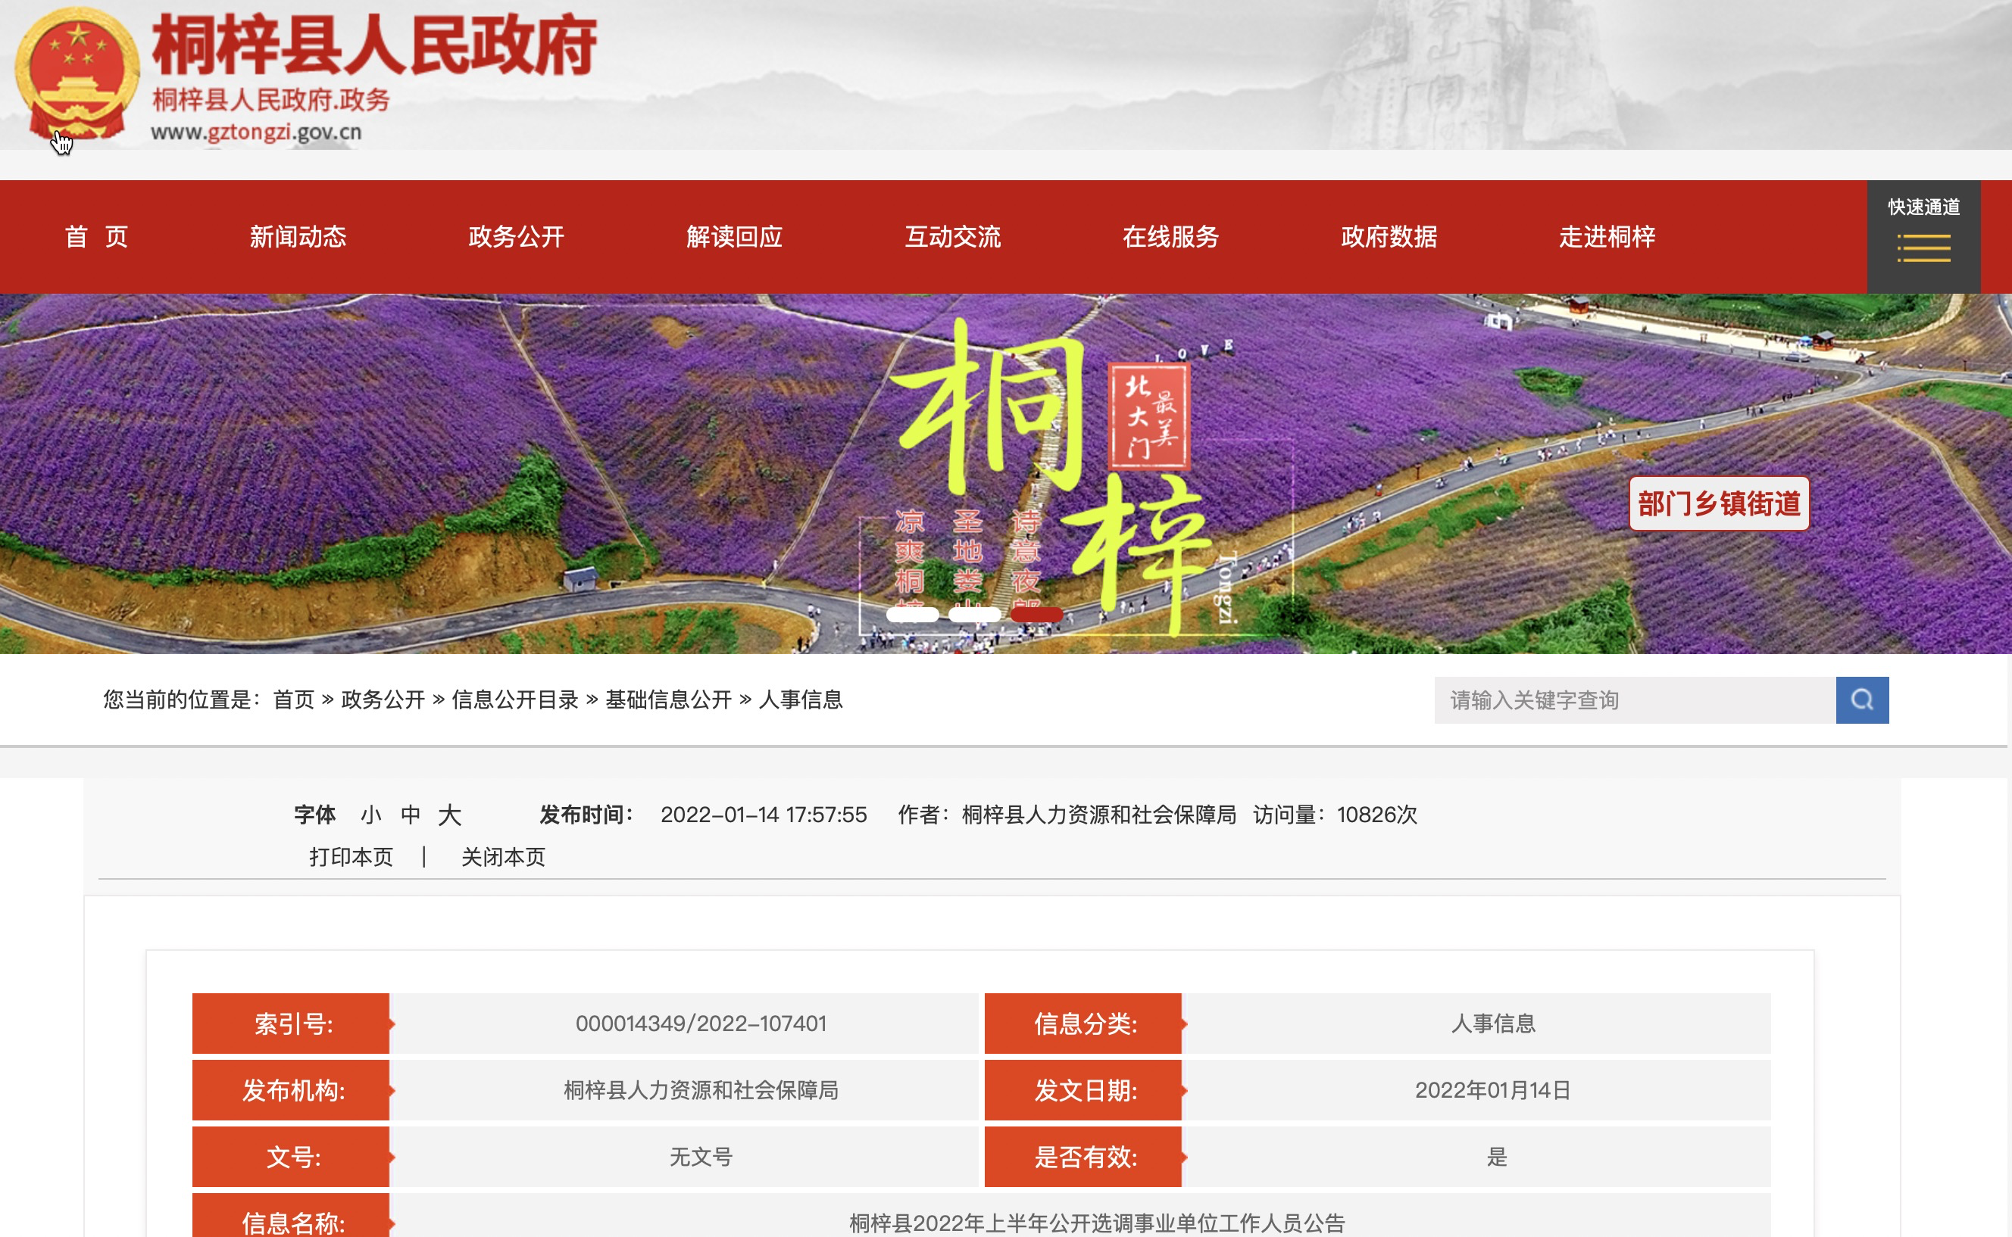
Task: Open the 新闻动态 navigation menu
Action: pos(298,237)
